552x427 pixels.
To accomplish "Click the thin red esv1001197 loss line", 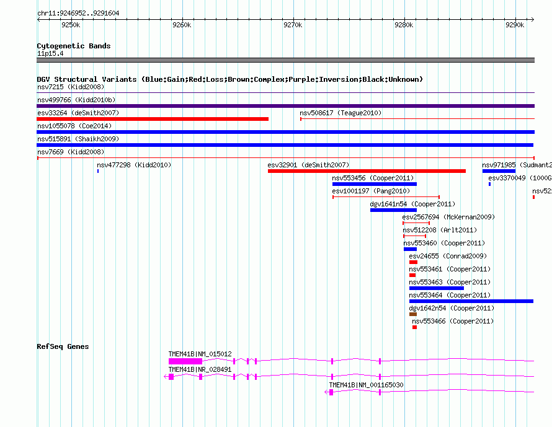I will [x=386, y=197].
